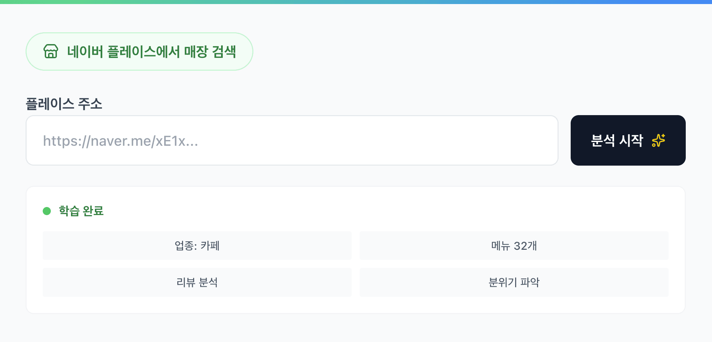Start analysis with the 분석 시작 button
712x342 pixels.
628,140
